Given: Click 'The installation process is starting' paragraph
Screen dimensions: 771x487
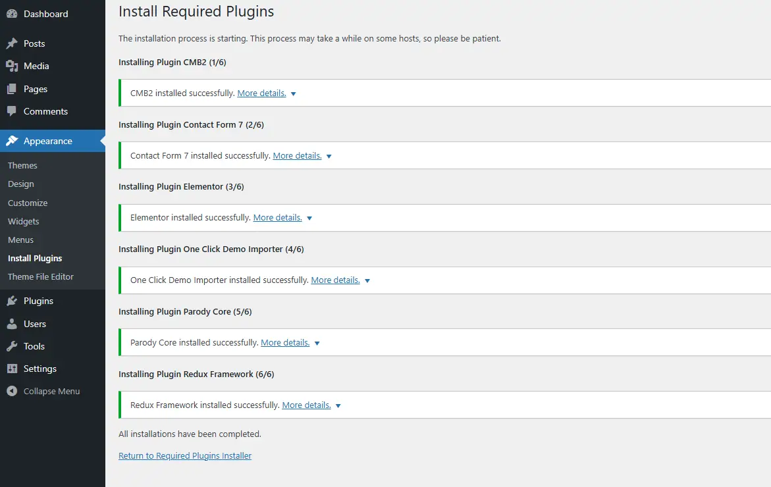Looking at the screenshot, I should [309, 38].
